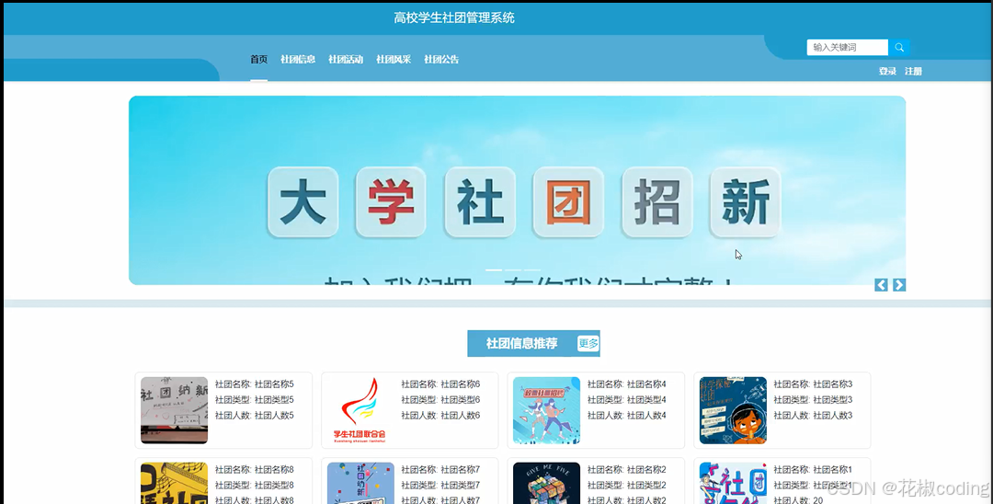Click the text 社团名称: 社团名称1
This screenshot has width=993, height=504.
click(813, 470)
